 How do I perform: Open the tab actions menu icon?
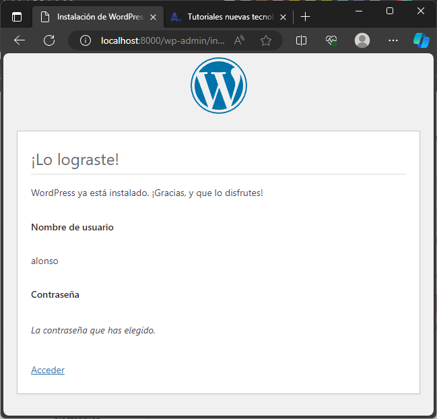coord(17,17)
